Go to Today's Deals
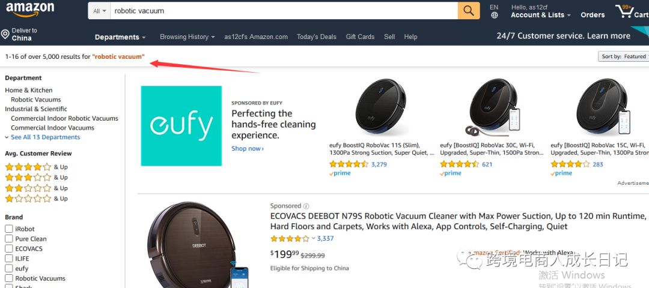This screenshot has width=649, height=288. (316, 37)
